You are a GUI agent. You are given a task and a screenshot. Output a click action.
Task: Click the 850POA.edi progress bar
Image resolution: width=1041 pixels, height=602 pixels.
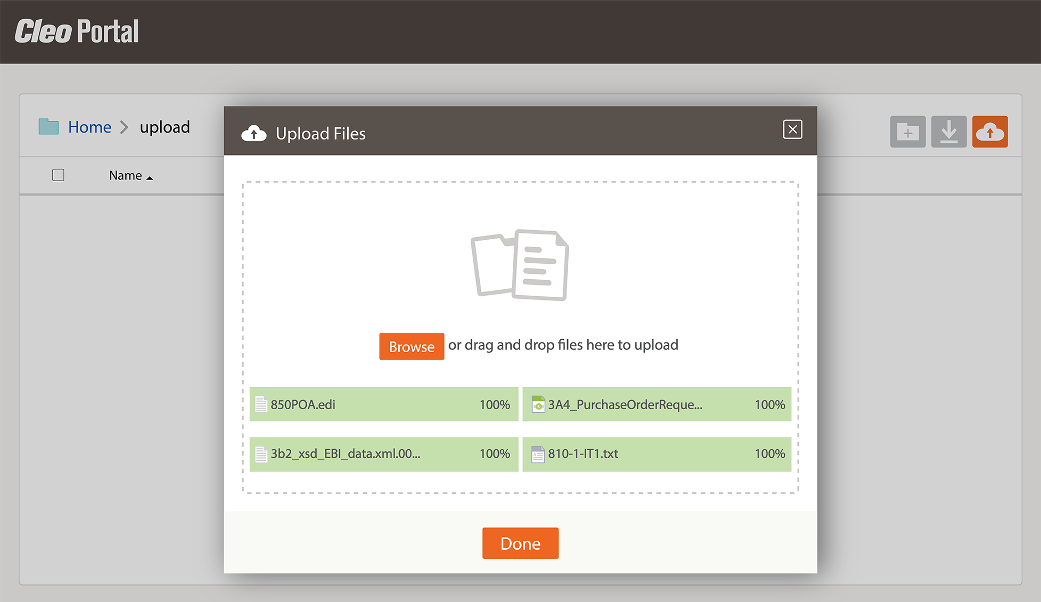pyautogui.click(x=383, y=404)
